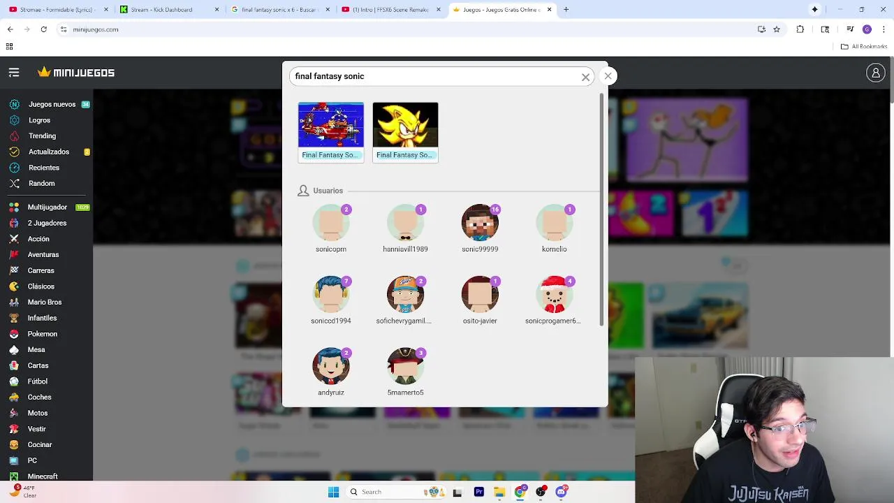Open the Vestir category

point(36,429)
